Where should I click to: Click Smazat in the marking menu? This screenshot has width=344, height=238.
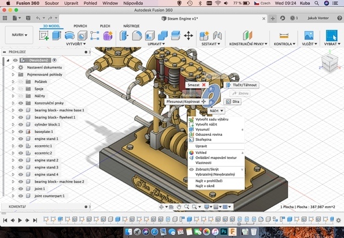(x=196, y=85)
